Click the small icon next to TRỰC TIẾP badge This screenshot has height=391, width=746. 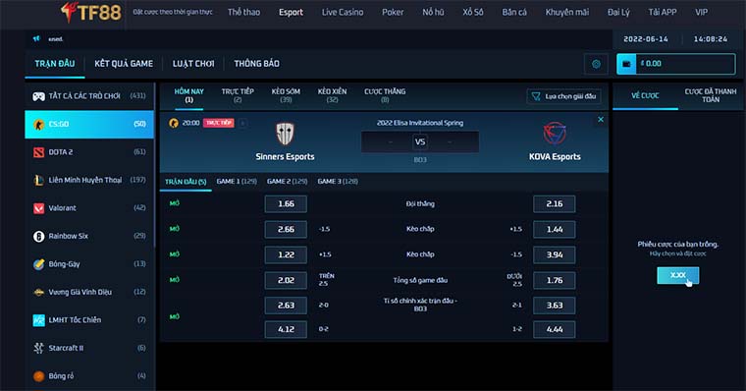[242, 124]
